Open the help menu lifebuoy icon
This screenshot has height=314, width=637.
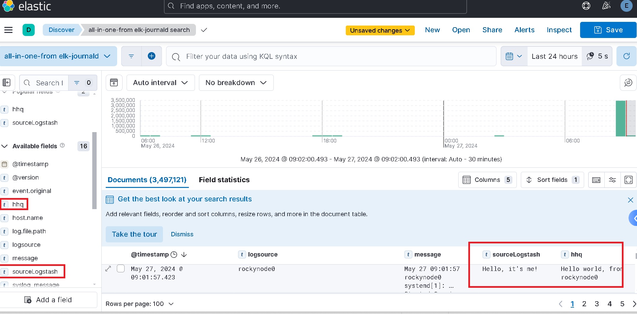pos(586,6)
